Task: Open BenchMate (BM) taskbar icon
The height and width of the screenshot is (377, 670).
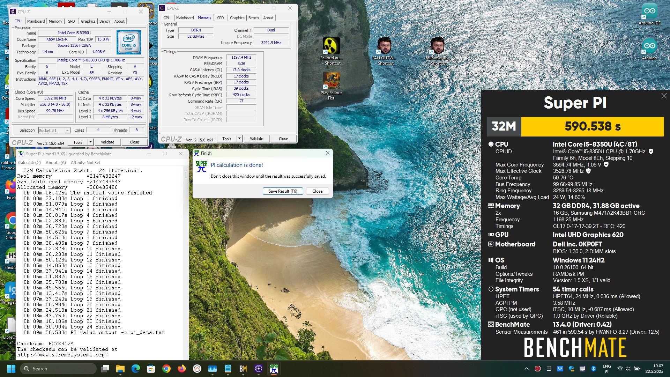Action: coord(243,369)
